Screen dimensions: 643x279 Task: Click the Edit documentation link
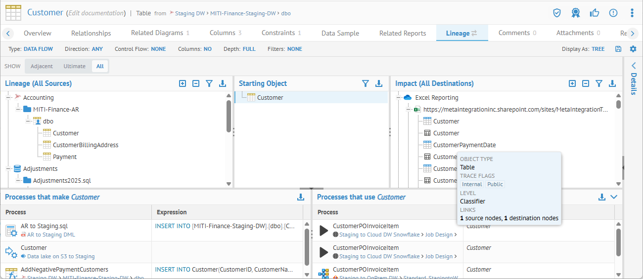[x=96, y=13]
